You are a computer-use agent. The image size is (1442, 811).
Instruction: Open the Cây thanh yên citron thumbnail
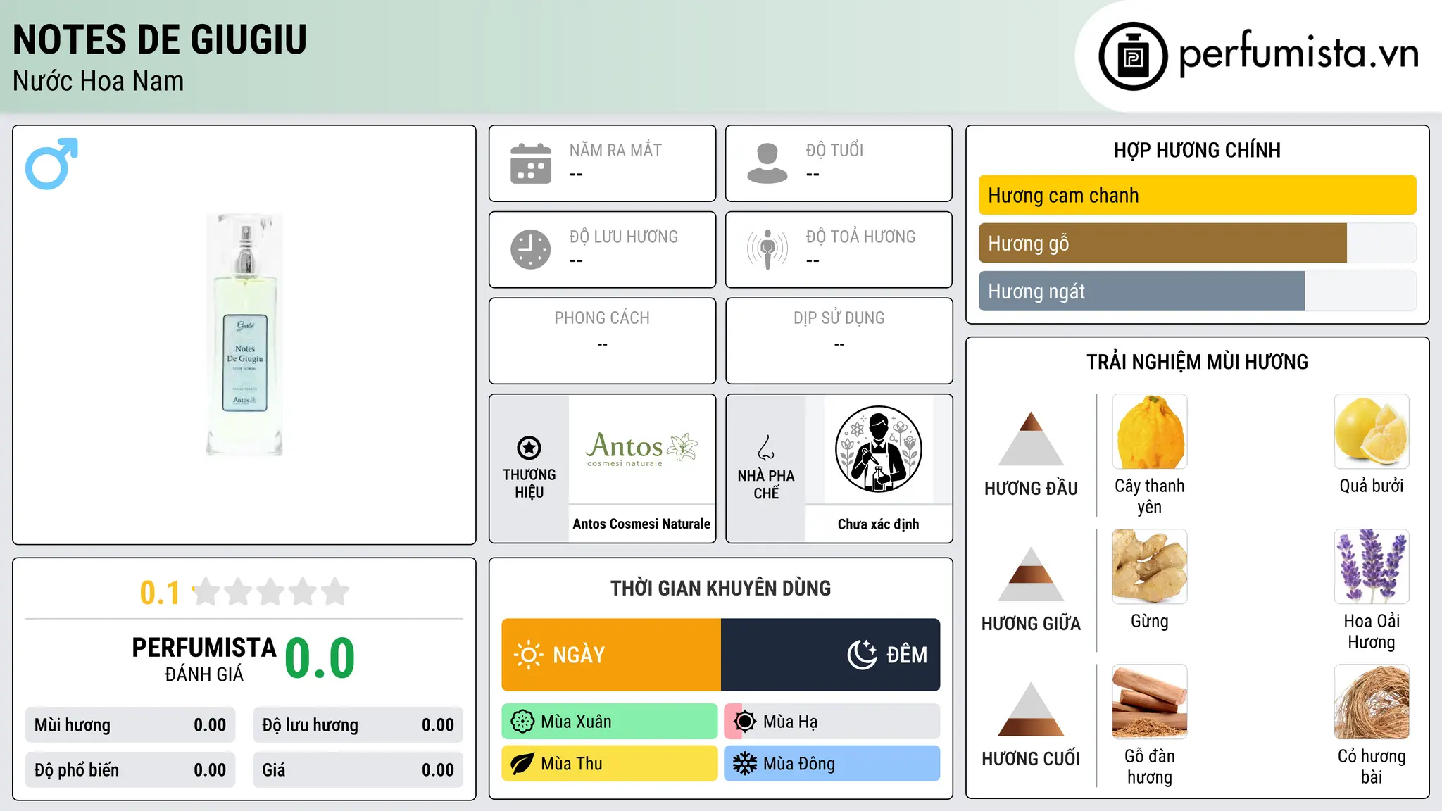(x=1149, y=432)
